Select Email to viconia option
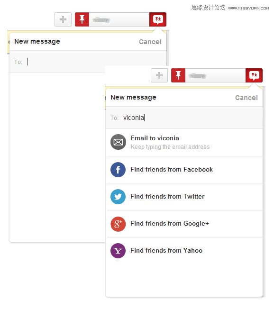This screenshot has width=274, height=310. click(x=184, y=142)
